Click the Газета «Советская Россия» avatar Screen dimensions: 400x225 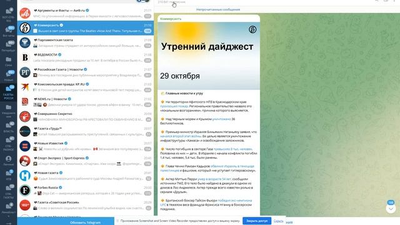click(25, 205)
